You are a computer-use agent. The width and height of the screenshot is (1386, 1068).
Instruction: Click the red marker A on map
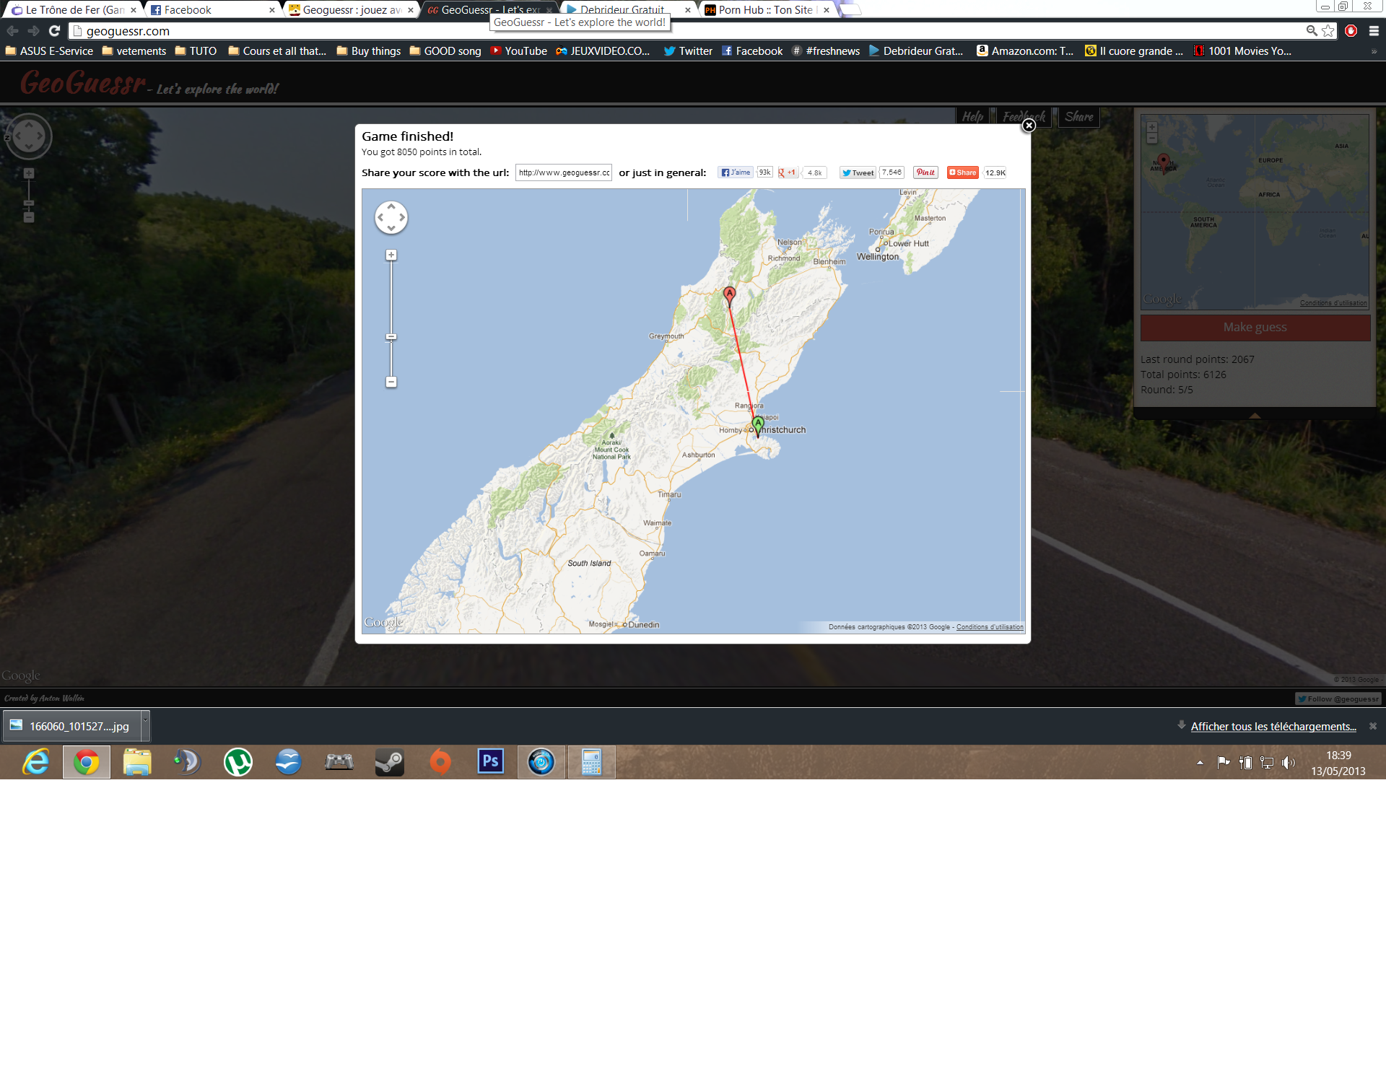coord(730,295)
